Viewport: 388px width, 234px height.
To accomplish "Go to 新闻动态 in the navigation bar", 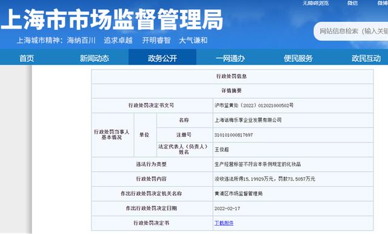I will (x=95, y=58).
